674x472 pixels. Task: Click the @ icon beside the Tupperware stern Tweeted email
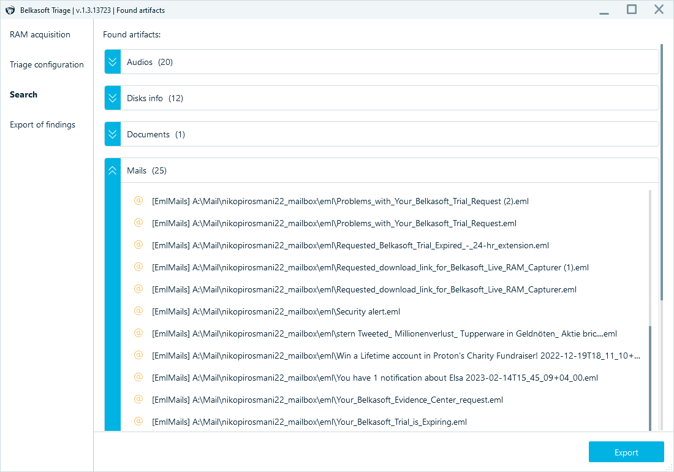tap(138, 333)
